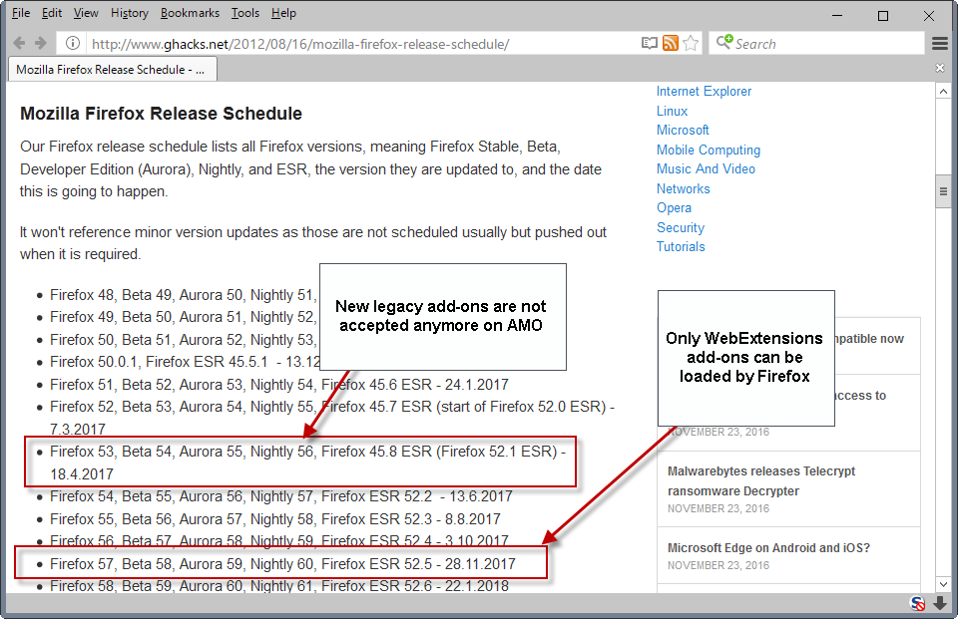Open the Help menu
The width and height of the screenshot is (958, 619).
[283, 13]
